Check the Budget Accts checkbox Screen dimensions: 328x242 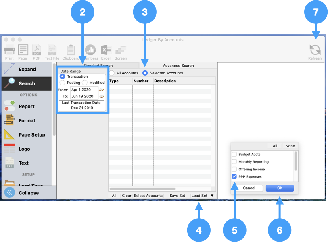point(234,155)
